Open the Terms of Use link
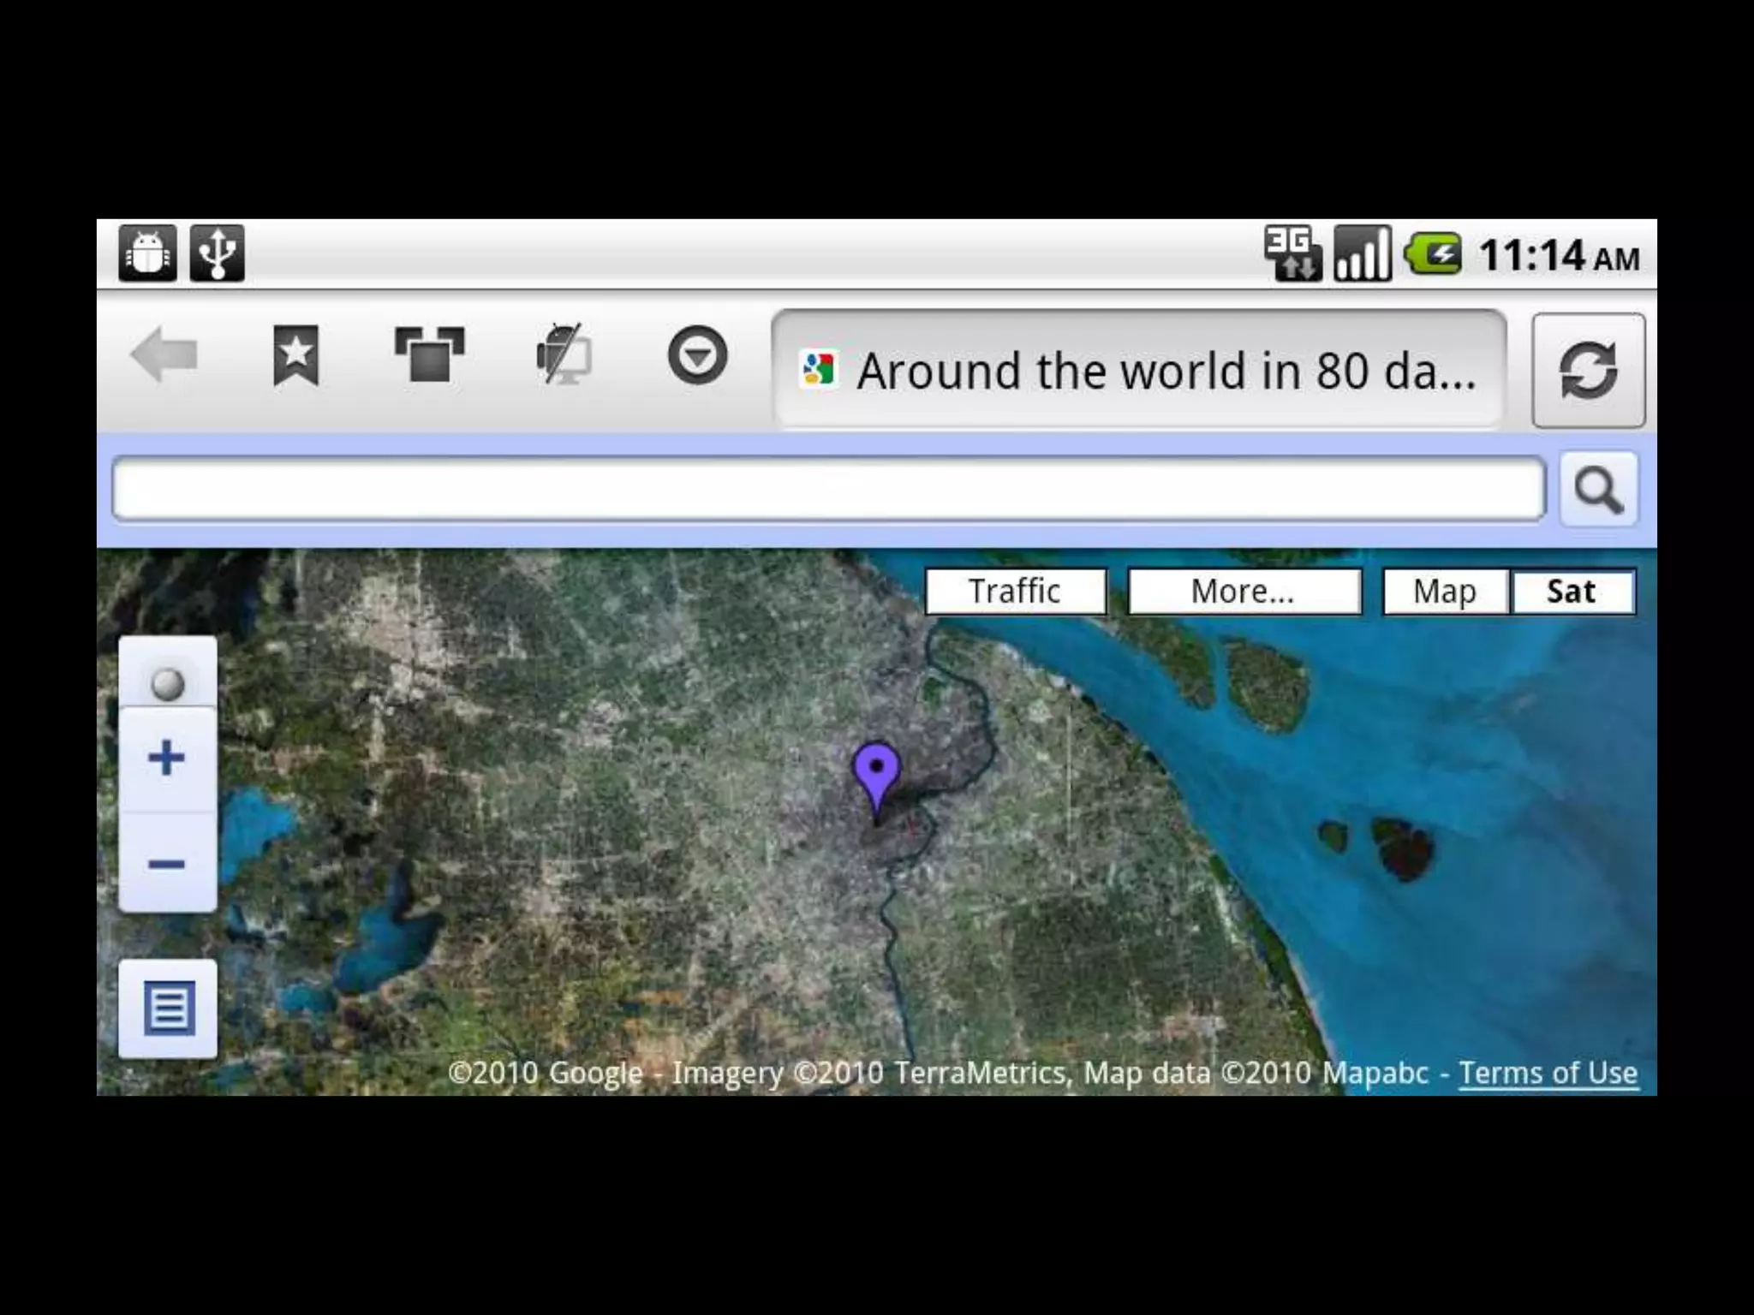Viewport: 1754px width, 1315px height. click(x=1548, y=1073)
